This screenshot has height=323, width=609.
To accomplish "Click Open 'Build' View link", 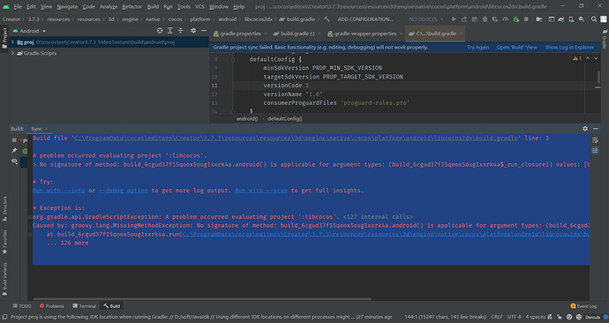I will pyautogui.click(x=516, y=47).
